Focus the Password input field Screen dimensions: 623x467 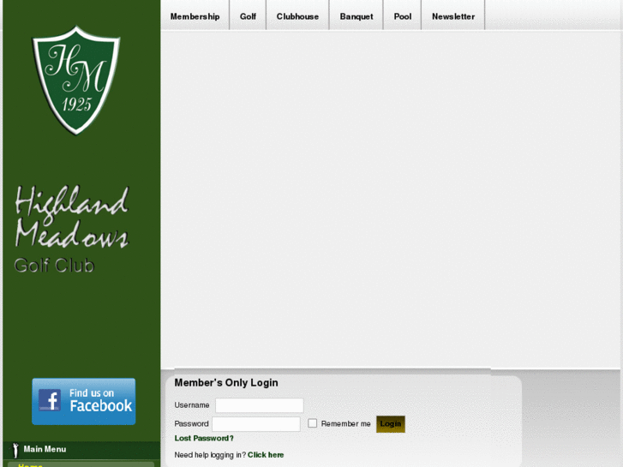coord(256,424)
